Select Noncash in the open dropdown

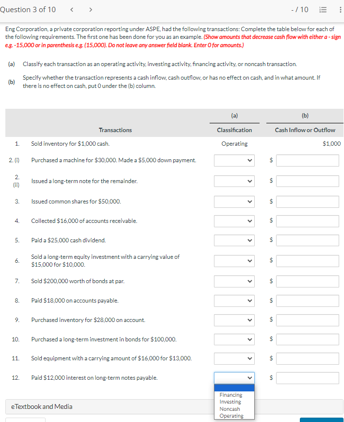point(229,409)
